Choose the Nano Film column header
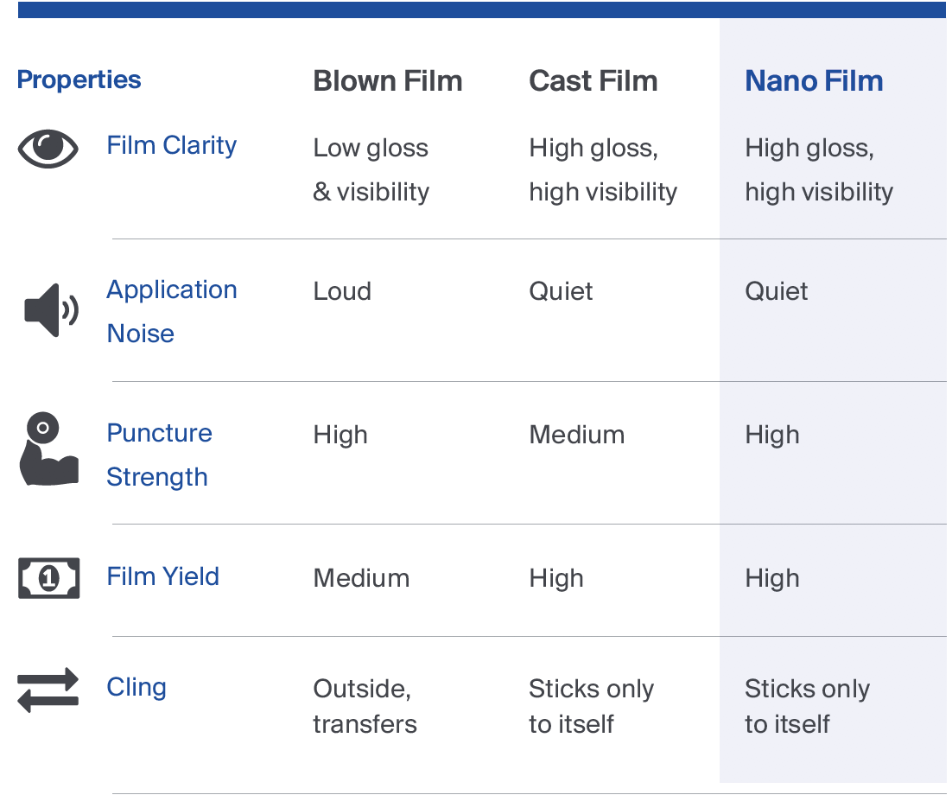The width and height of the screenshot is (952, 795). pos(814,80)
